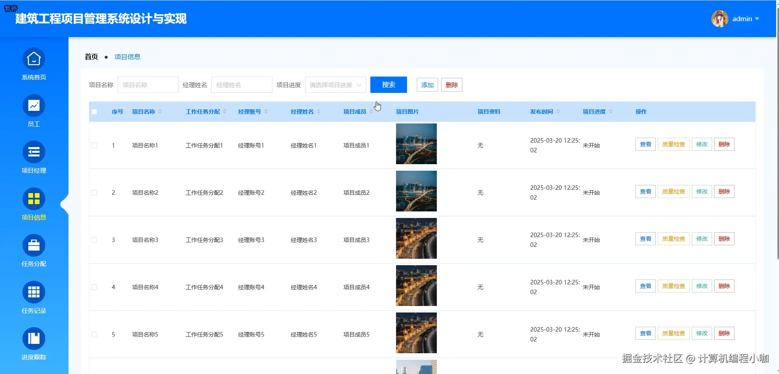Viewport: 779px width, 374px height.
Task: Focus the 项目名称 search field
Action: pyautogui.click(x=148, y=85)
